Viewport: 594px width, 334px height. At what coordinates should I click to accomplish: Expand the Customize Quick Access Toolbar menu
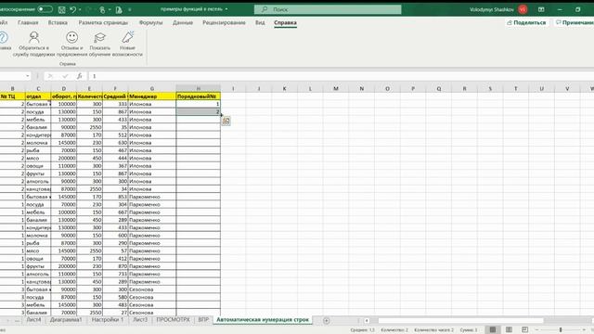click(x=130, y=9)
